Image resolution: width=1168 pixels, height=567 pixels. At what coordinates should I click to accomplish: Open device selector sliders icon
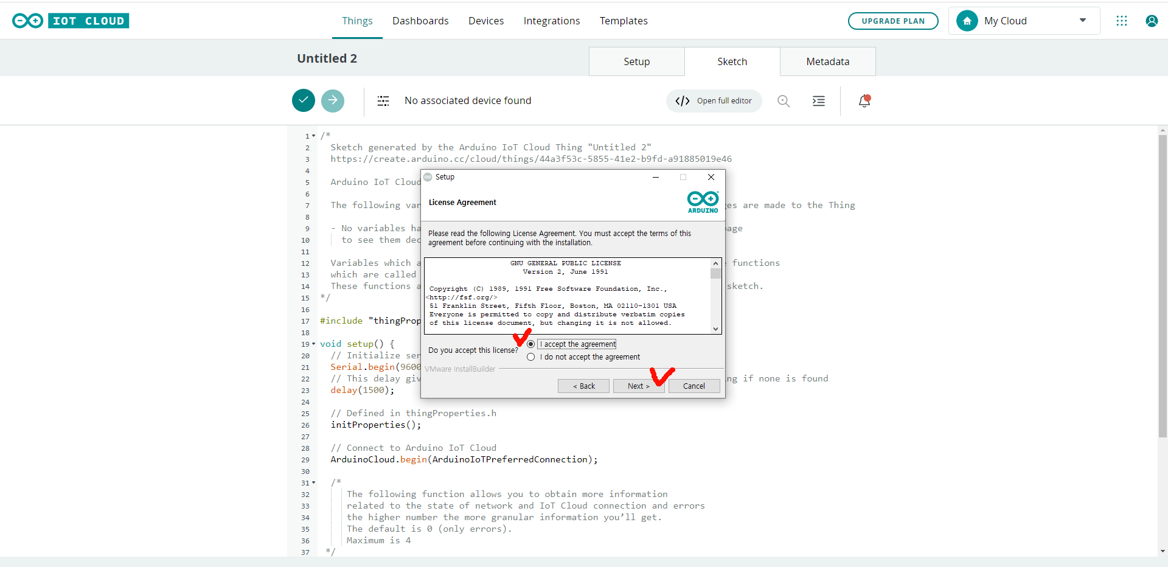(x=383, y=101)
